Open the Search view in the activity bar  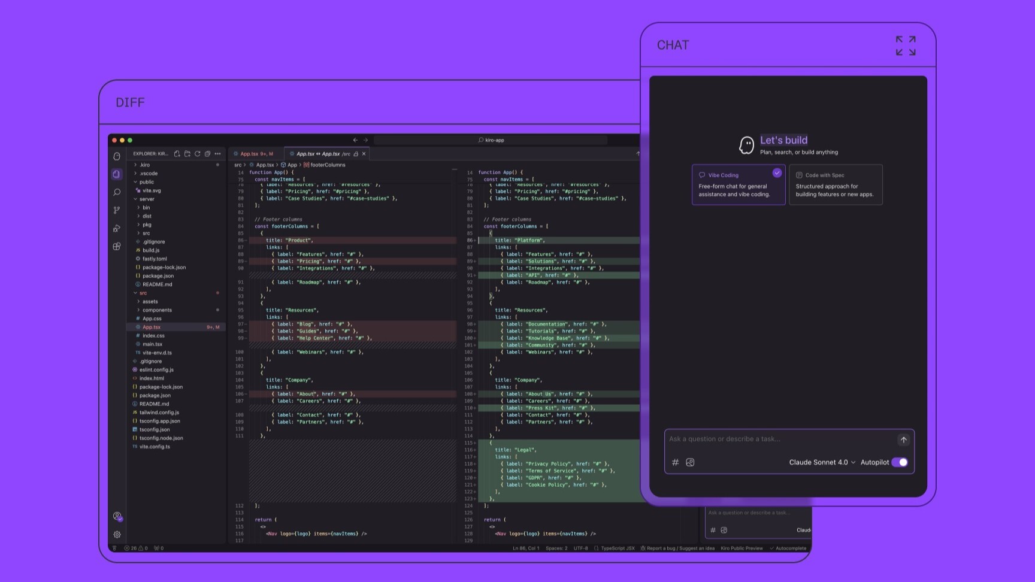click(x=117, y=192)
